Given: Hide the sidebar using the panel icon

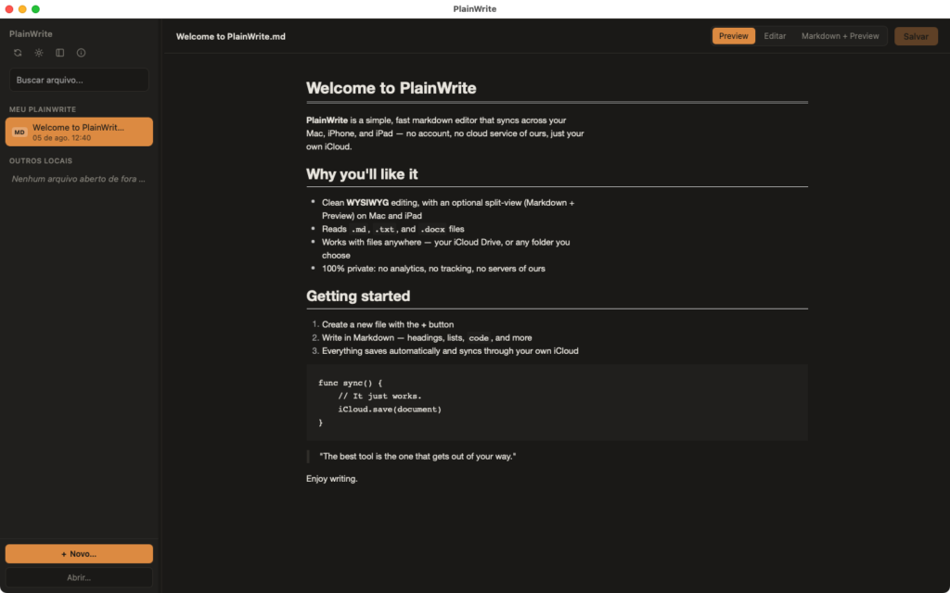Looking at the screenshot, I should click(x=60, y=53).
